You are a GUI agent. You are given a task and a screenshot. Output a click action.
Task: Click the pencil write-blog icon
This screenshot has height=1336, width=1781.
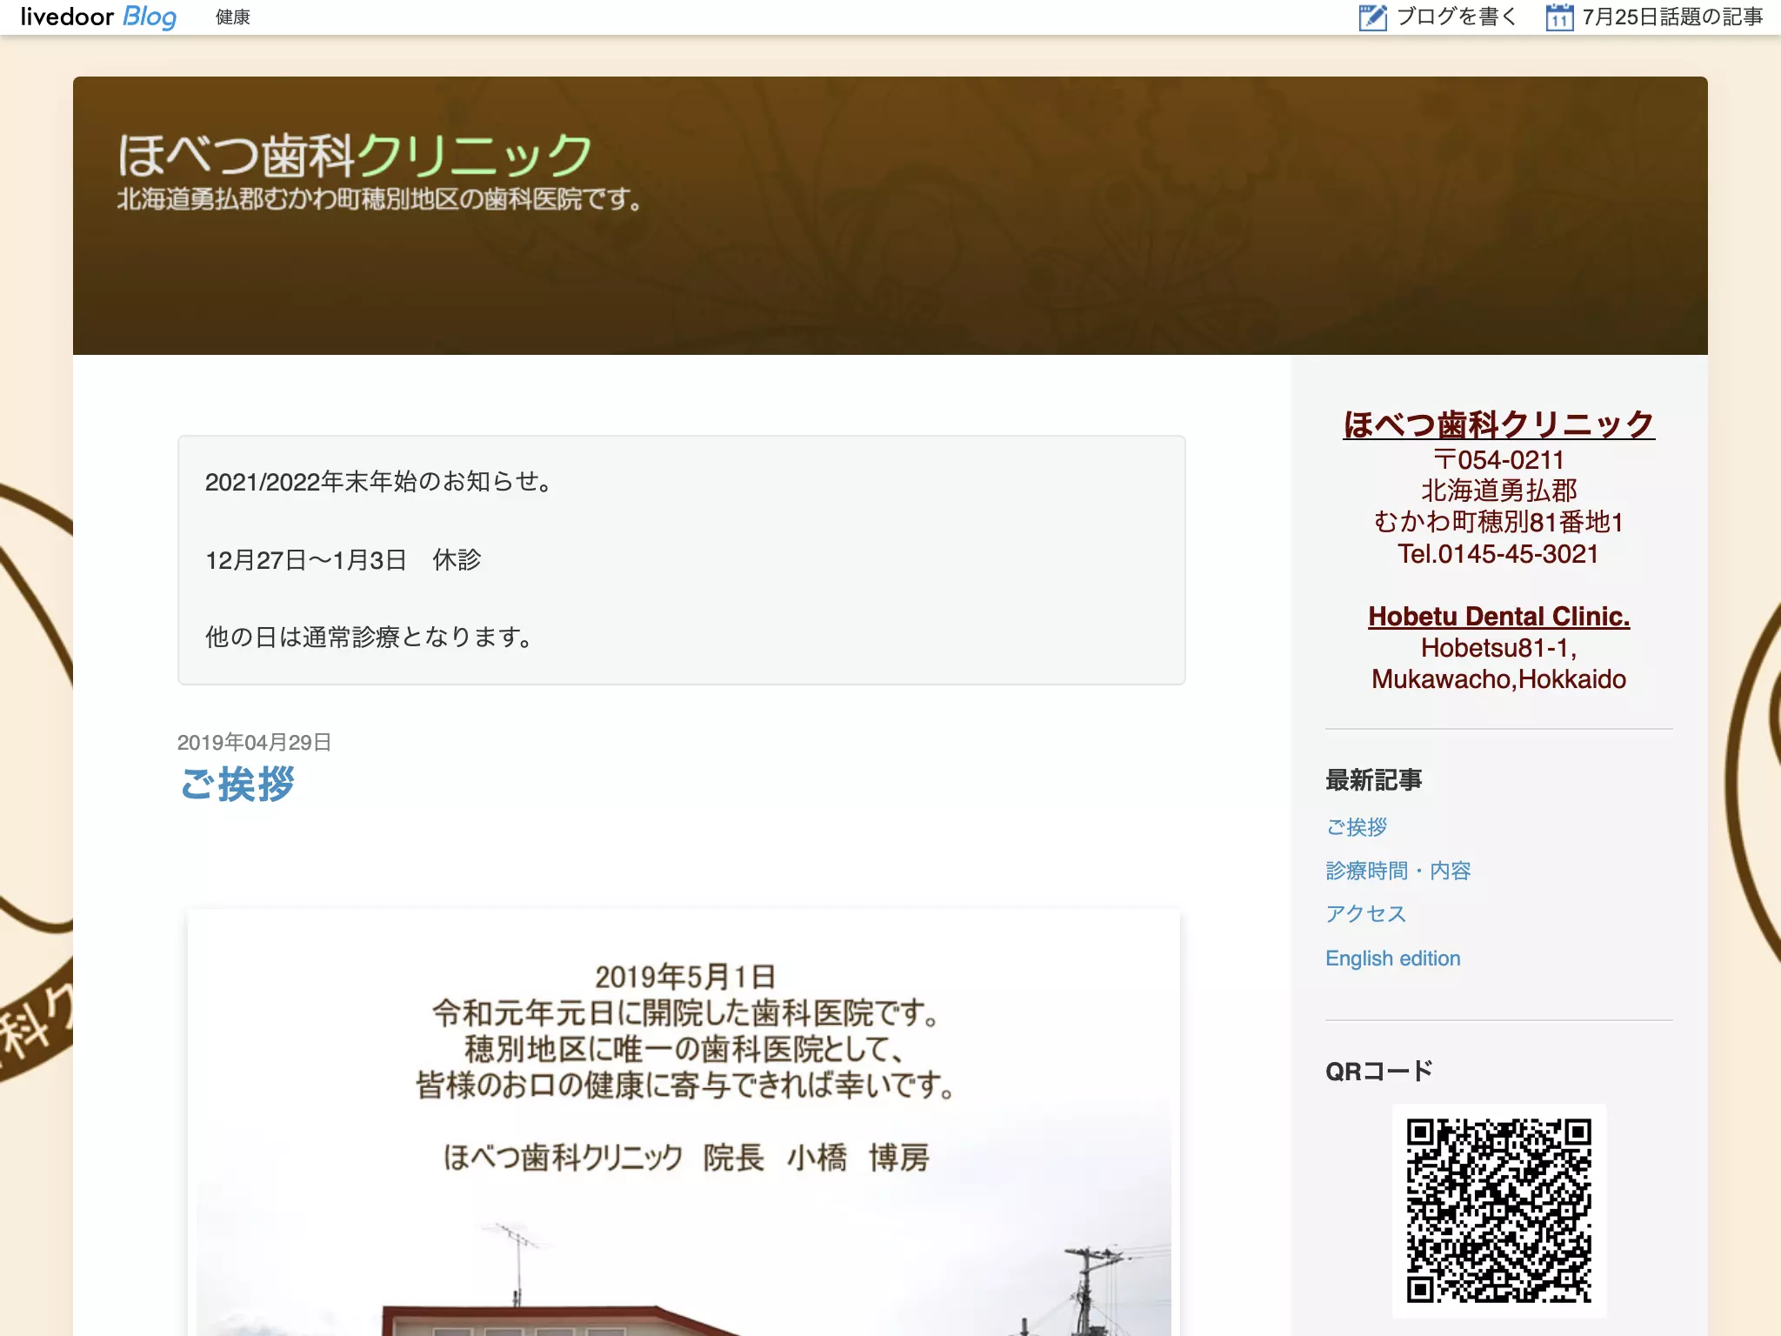[x=1373, y=17]
